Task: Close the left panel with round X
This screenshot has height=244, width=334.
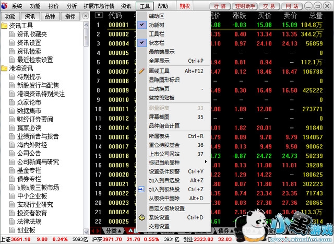Action: [x=86, y=16]
